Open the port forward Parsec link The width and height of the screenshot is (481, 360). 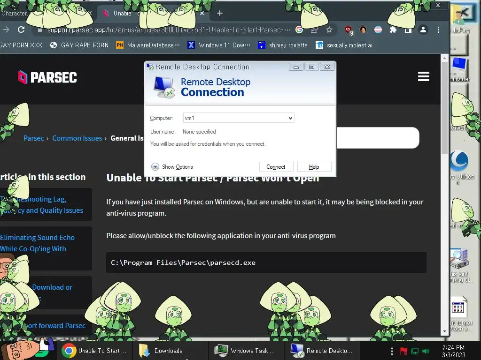(x=55, y=325)
